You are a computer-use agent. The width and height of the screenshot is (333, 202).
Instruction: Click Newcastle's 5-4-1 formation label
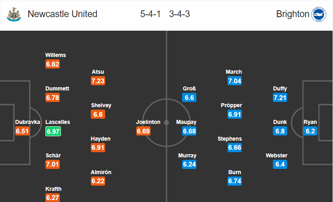[151, 14]
